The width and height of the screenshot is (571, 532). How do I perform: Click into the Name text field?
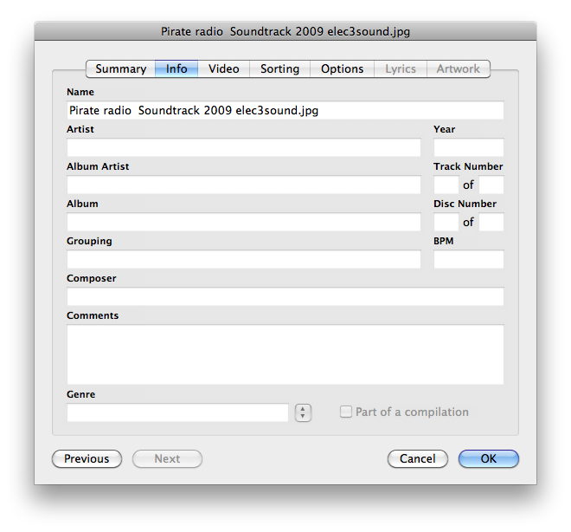[285, 110]
